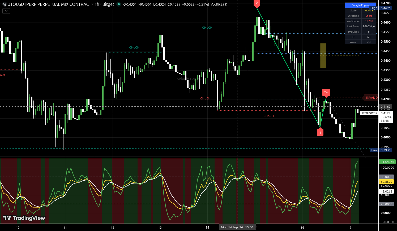This screenshot has width=397, height=231.
Task: Click the Low 0.3935 price label
Action: (381, 150)
